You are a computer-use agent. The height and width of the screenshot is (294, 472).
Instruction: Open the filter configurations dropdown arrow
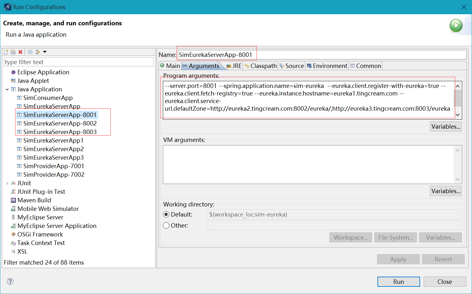pyautogui.click(x=45, y=52)
